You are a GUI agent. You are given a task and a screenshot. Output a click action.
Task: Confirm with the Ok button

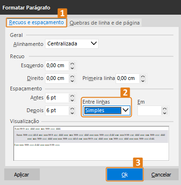pyautogui.click(x=125, y=175)
